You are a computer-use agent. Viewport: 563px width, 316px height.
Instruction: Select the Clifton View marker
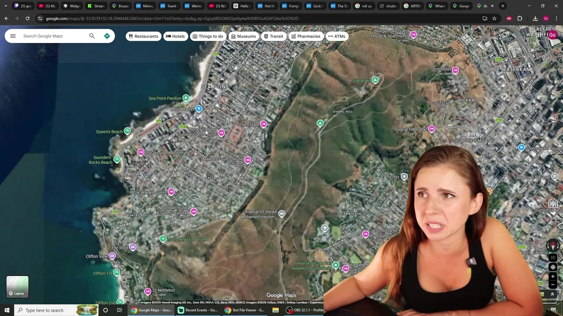113,256
